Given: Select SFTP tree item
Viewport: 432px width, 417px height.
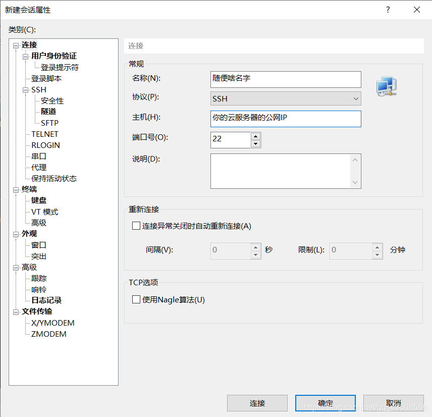Looking at the screenshot, I should (49, 123).
